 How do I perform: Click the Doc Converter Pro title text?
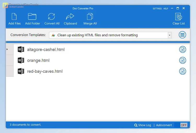pyautogui.click(x=83, y=9)
